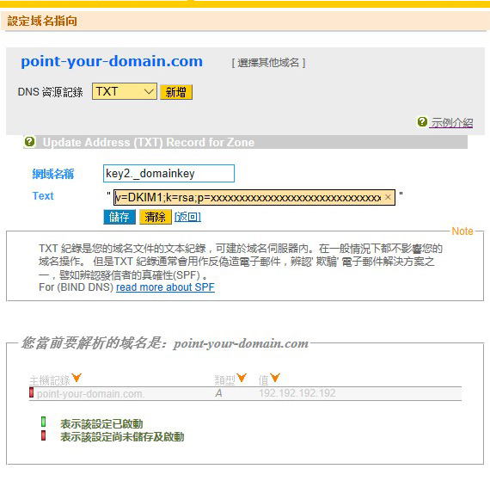Image resolution: width=490 pixels, height=481 pixels.
Task: Open the 選擇其他域名 link
Action: coord(268,63)
